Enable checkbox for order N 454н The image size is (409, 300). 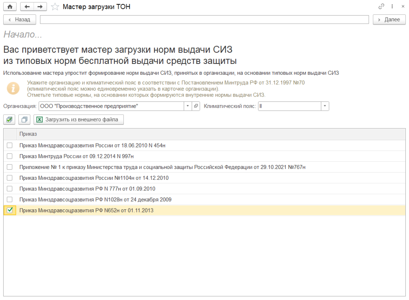(x=10, y=145)
